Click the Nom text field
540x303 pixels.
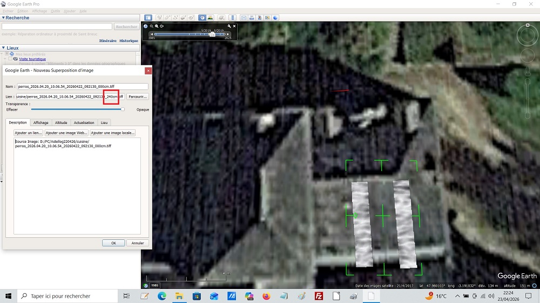[82, 86]
